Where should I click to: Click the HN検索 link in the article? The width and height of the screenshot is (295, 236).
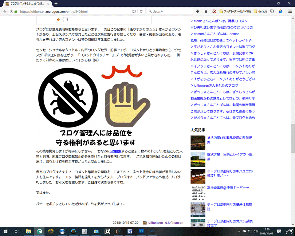tap(115, 151)
